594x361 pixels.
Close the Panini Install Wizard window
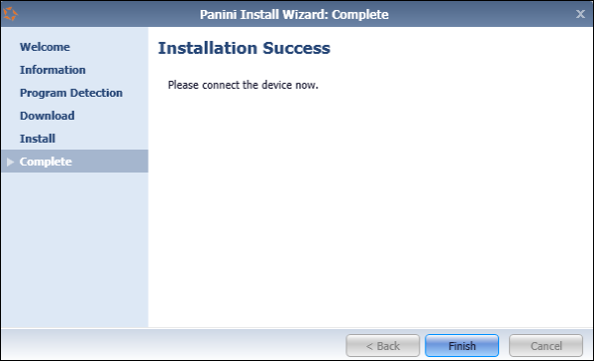click(580, 14)
